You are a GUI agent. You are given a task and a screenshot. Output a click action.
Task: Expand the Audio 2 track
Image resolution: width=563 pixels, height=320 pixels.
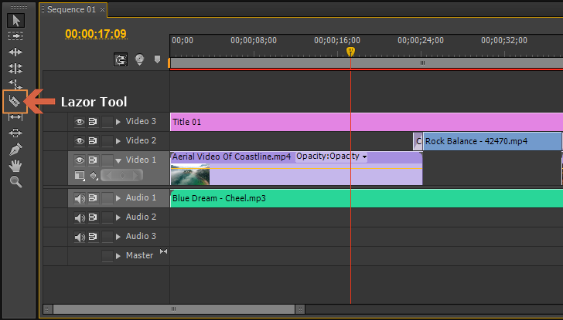tap(118, 217)
